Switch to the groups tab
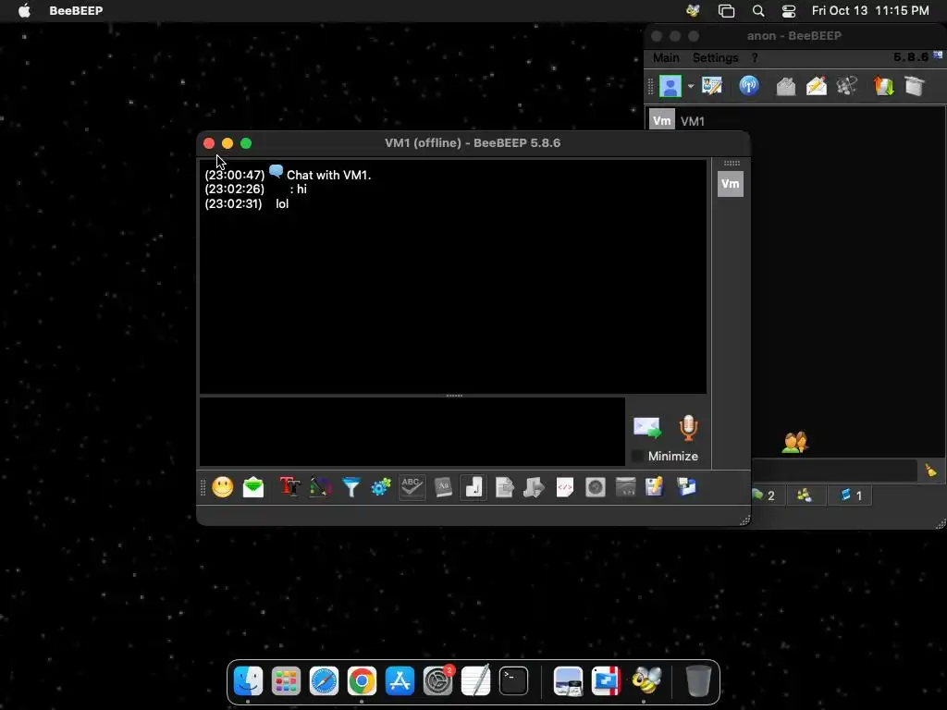The image size is (947, 710). point(805,496)
